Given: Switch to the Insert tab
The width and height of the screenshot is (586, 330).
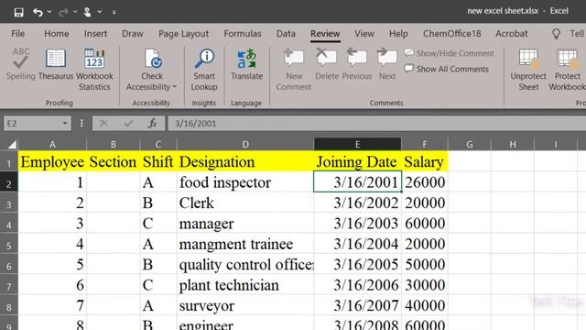Looking at the screenshot, I should click(95, 34).
